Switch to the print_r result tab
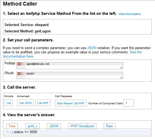Viewport: 155px width, 139px height. pyautogui.click(x=32, y=126)
